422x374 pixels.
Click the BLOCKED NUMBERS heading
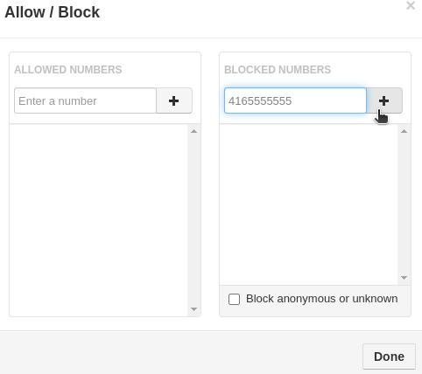click(x=278, y=70)
